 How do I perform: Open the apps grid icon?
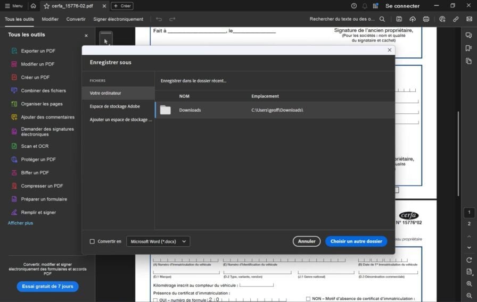click(x=375, y=6)
